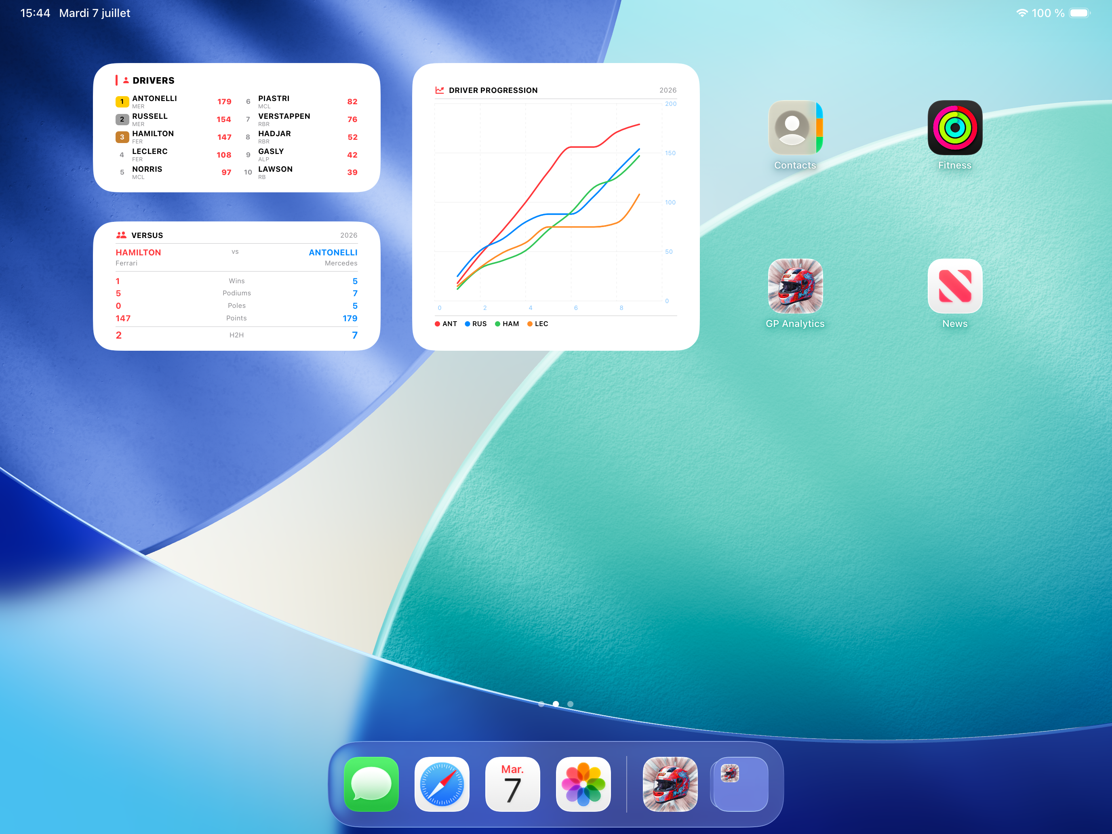1112x834 pixels.
Task: Tap the PIASTRI standings row
Action: (300, 101)
